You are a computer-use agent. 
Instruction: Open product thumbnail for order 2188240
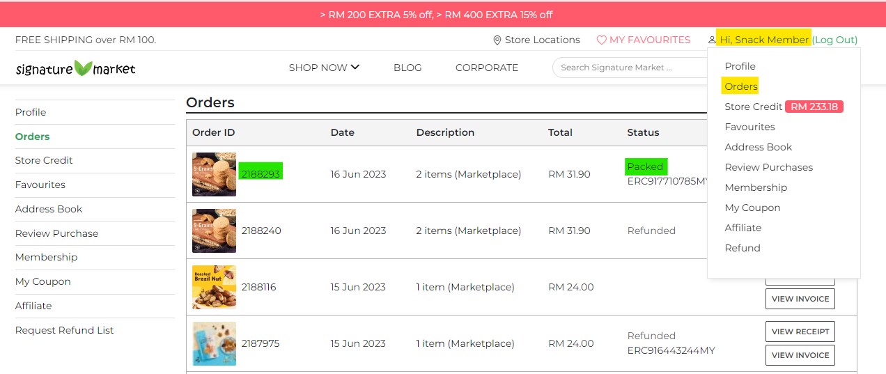pos(214,231)
